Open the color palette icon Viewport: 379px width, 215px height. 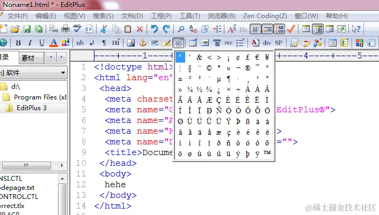tap(65, 43)
